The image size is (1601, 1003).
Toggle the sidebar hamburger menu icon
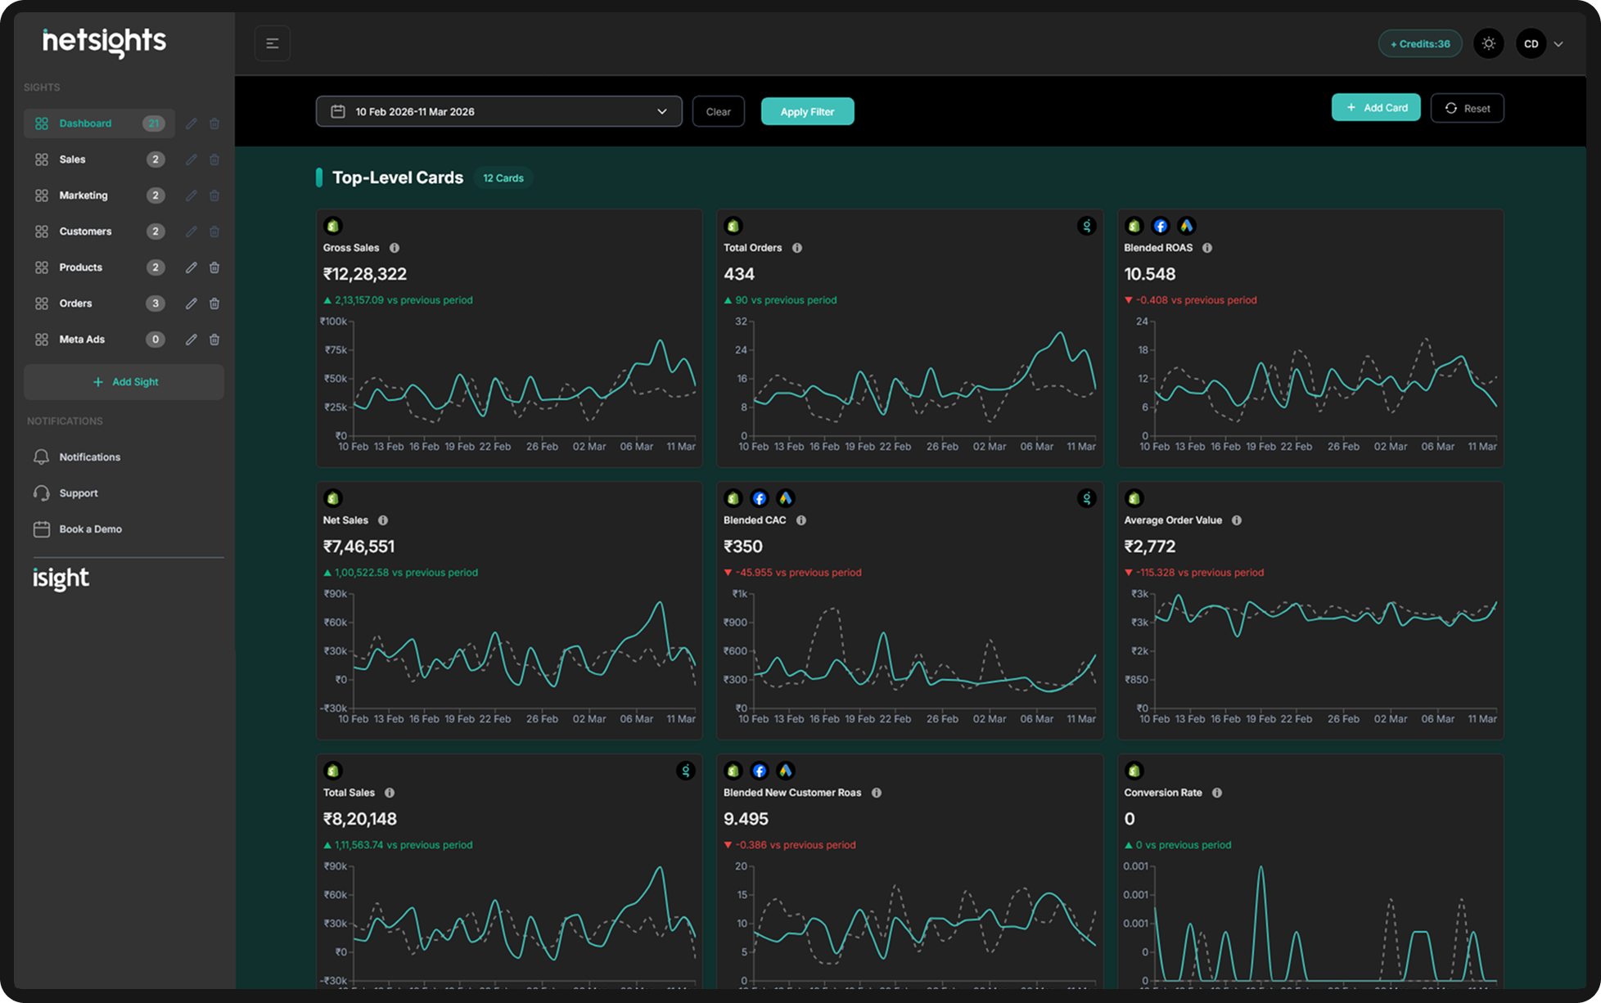tap(273, 43)
